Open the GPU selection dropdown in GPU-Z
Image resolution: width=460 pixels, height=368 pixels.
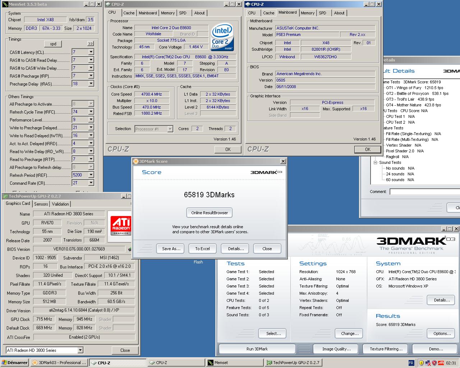point(80,350)
